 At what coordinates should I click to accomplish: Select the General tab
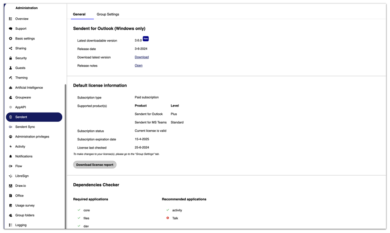point(79,14)
